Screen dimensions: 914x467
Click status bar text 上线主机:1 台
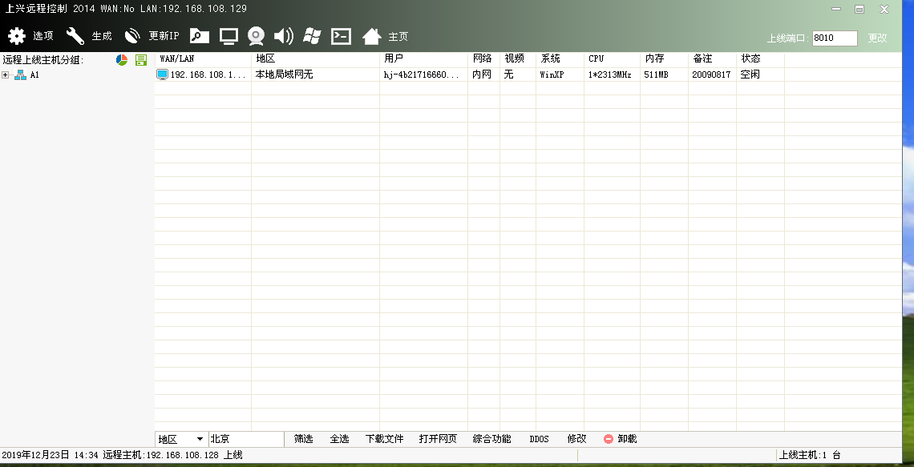click(x=811, y=455)
